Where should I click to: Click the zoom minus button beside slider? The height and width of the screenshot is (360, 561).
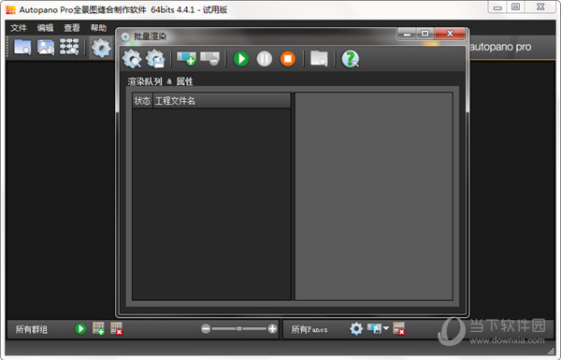tap(206, 328)
